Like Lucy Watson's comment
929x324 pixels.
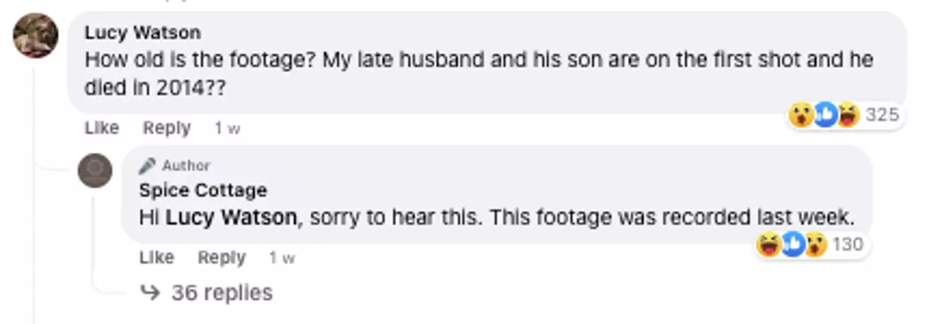(102, 128)
